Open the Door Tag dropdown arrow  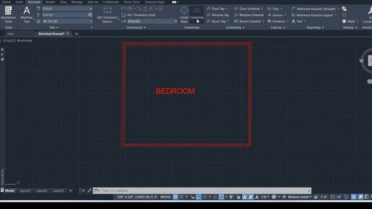[x=227, y=9]
